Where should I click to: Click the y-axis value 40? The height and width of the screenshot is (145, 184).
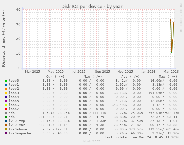coord(18,9)
